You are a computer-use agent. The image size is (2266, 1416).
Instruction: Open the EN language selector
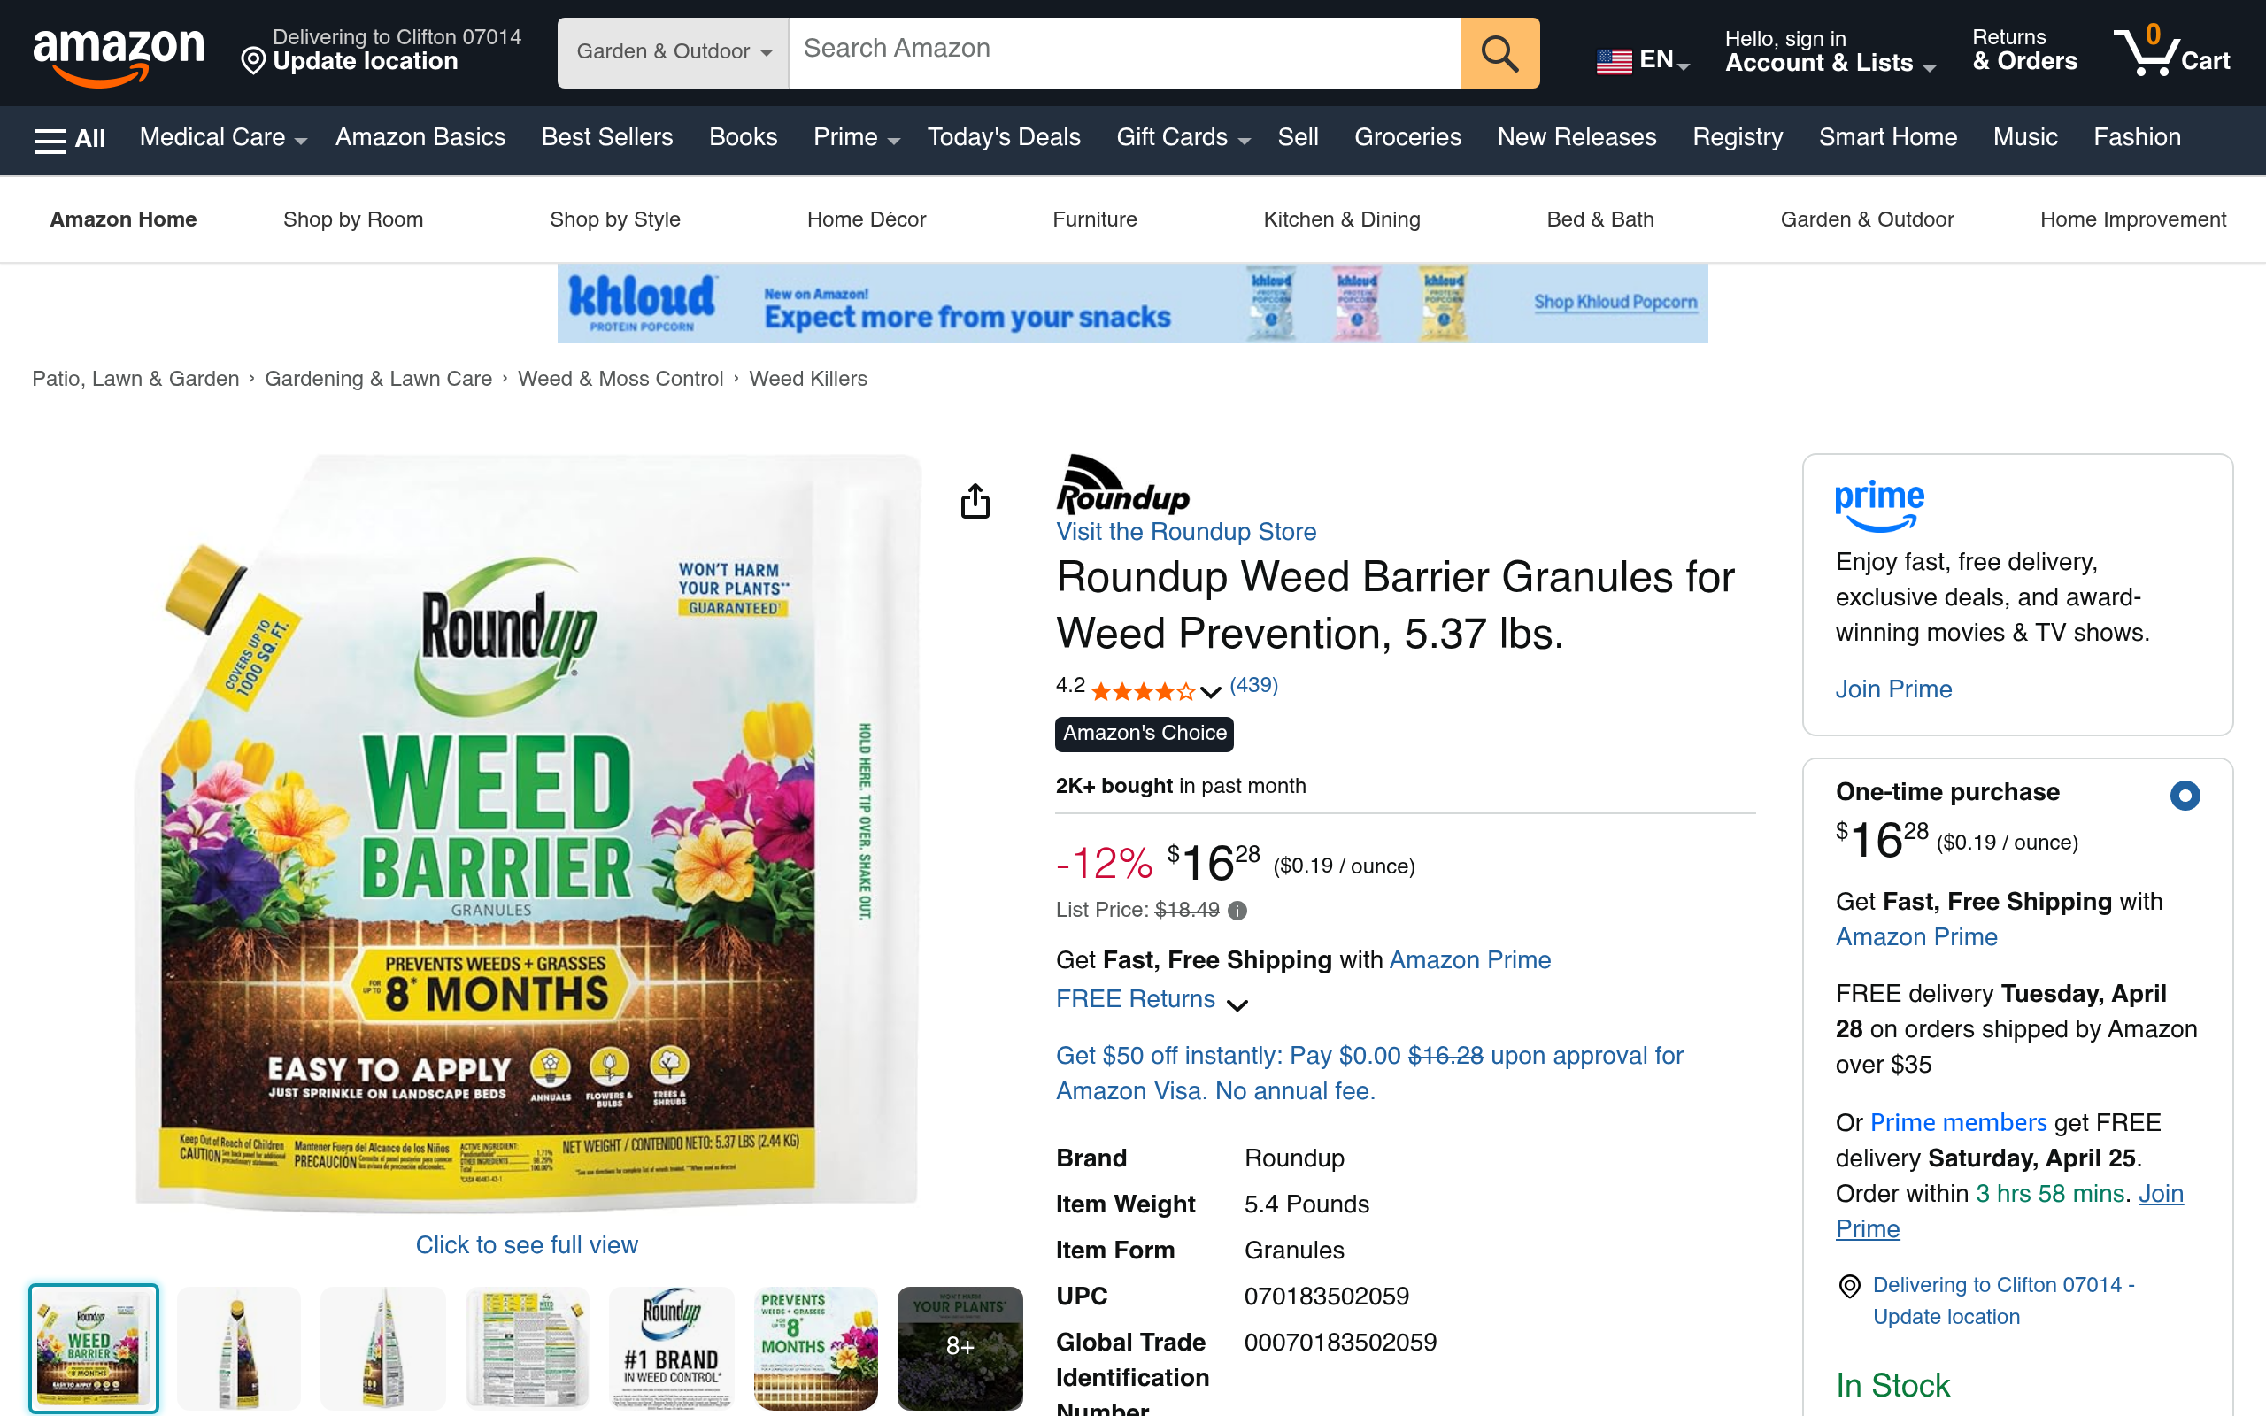(x=1644, y=60)
